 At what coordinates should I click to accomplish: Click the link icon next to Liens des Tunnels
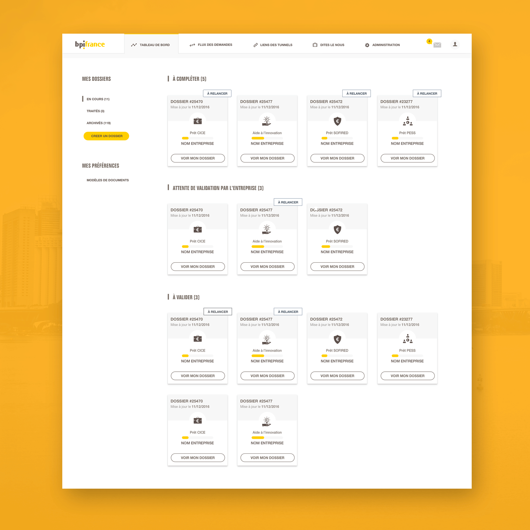point(255,45)
